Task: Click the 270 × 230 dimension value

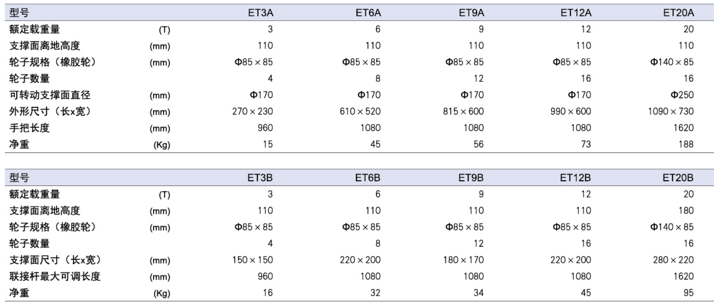Action: 252,111
